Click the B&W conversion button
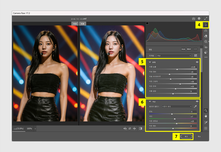 (189, 49)
